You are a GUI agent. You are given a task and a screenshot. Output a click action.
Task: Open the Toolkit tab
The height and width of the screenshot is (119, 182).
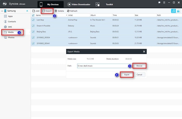(x=109, y=4)
